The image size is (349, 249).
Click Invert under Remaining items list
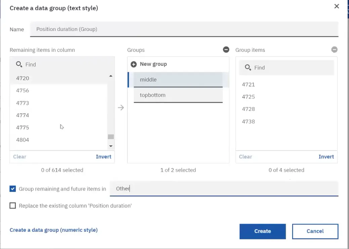tap(104, 157)
